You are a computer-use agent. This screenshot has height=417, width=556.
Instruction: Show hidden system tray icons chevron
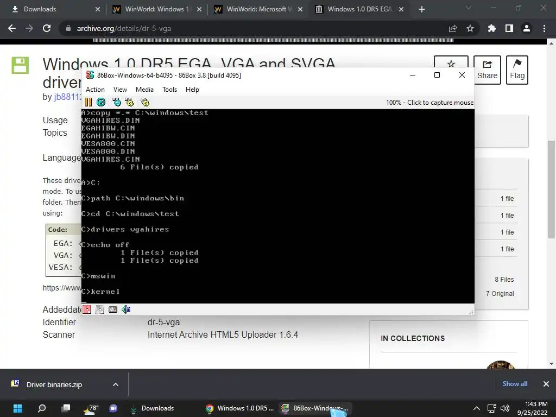pyautogui.click(x=477, y=409)
